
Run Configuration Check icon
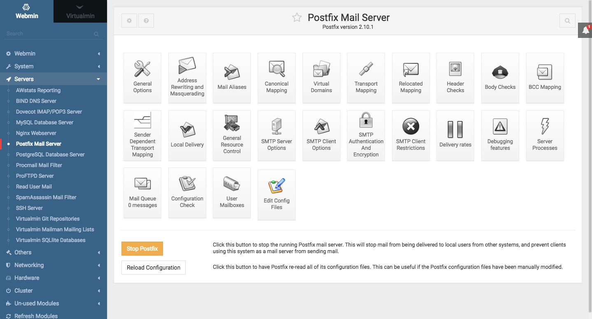coord(187,193)
